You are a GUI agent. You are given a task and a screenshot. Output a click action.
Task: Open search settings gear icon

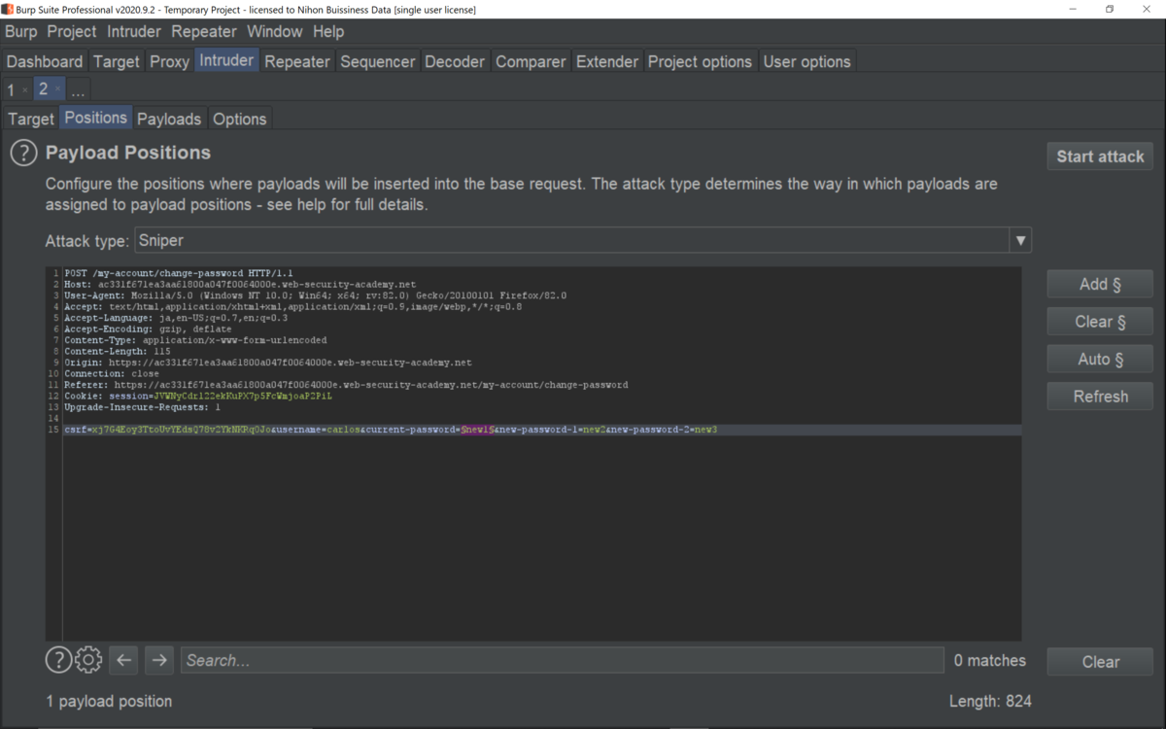[88, 660]
